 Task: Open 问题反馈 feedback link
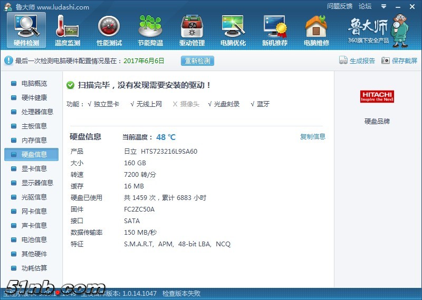[340, 7]
